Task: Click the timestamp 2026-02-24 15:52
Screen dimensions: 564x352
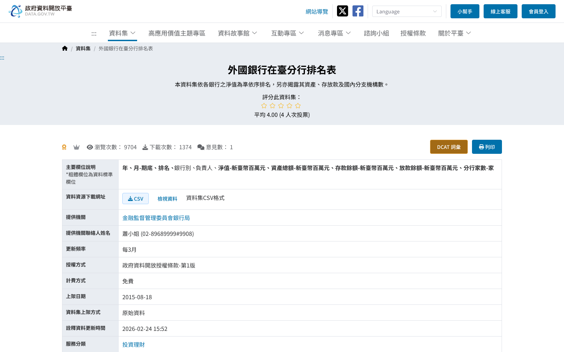Action: tap(145, 329)
